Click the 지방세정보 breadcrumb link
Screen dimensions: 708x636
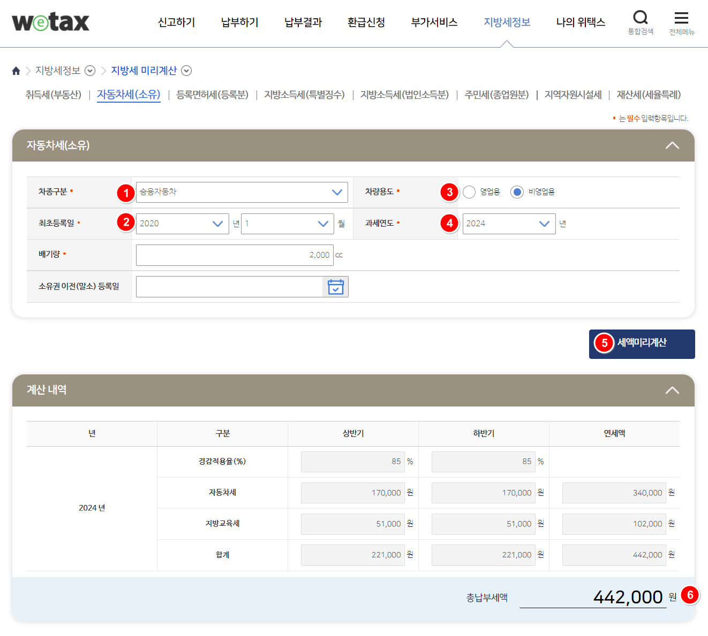coord(58,71)
